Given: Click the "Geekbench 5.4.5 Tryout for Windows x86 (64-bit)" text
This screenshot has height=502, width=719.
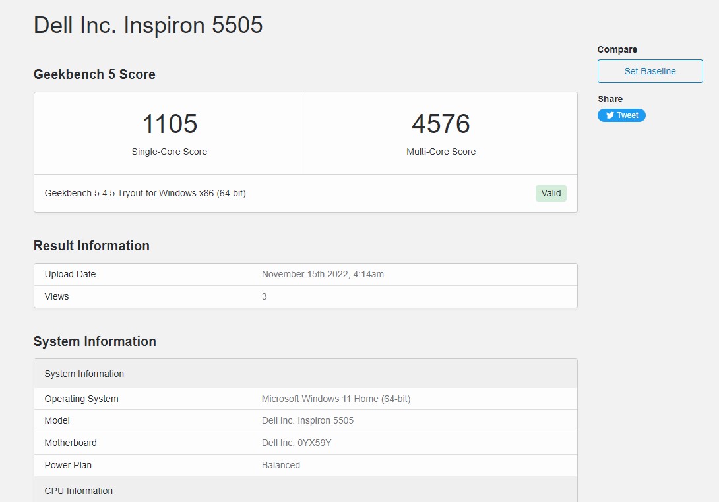Looking at the screenshot, I should [x=145, y=193].
